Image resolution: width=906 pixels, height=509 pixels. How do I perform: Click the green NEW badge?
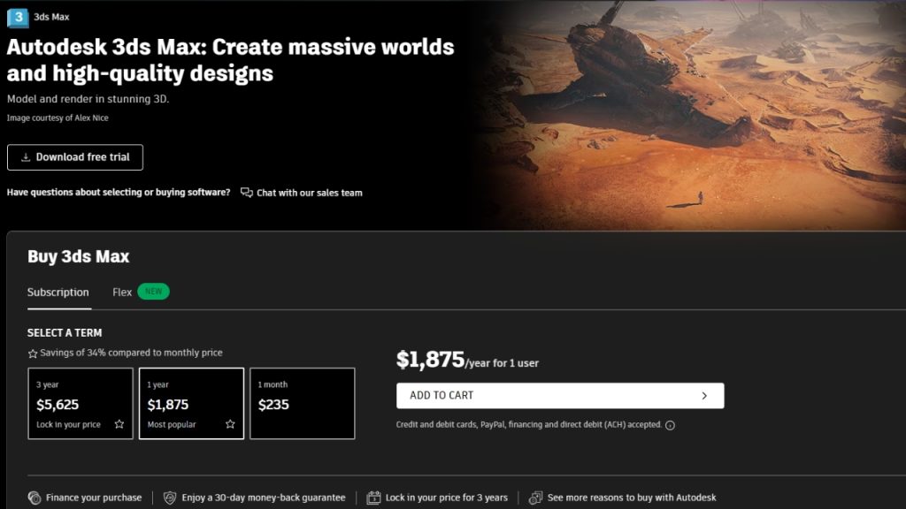point(153,292)
